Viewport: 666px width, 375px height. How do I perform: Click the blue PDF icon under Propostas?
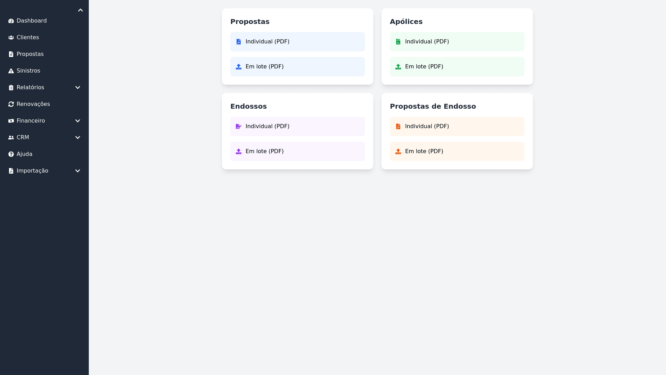click(x=239, y=42)
